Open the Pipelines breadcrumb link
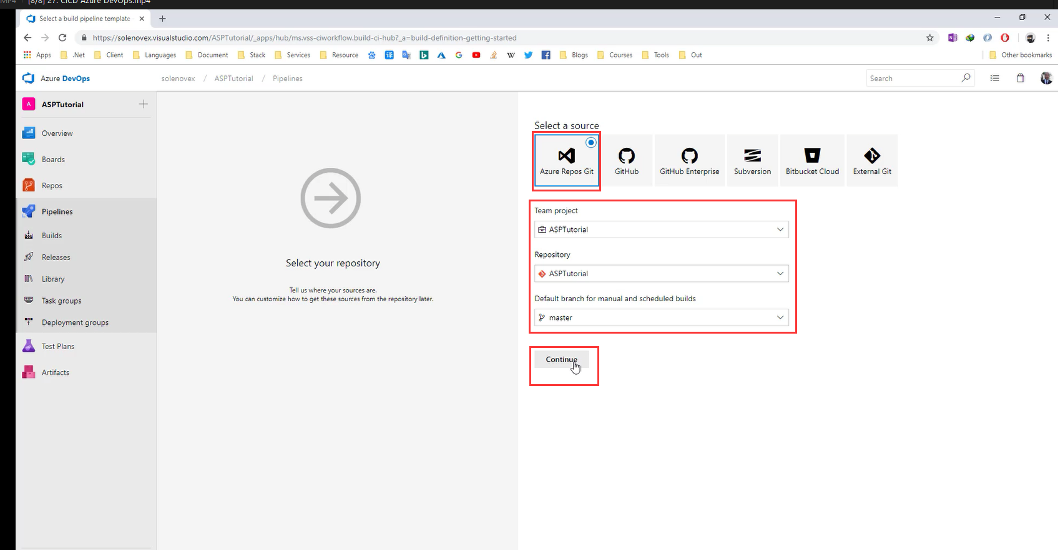1058x550 pixels. pyautogui.click(x=288, y=79)
